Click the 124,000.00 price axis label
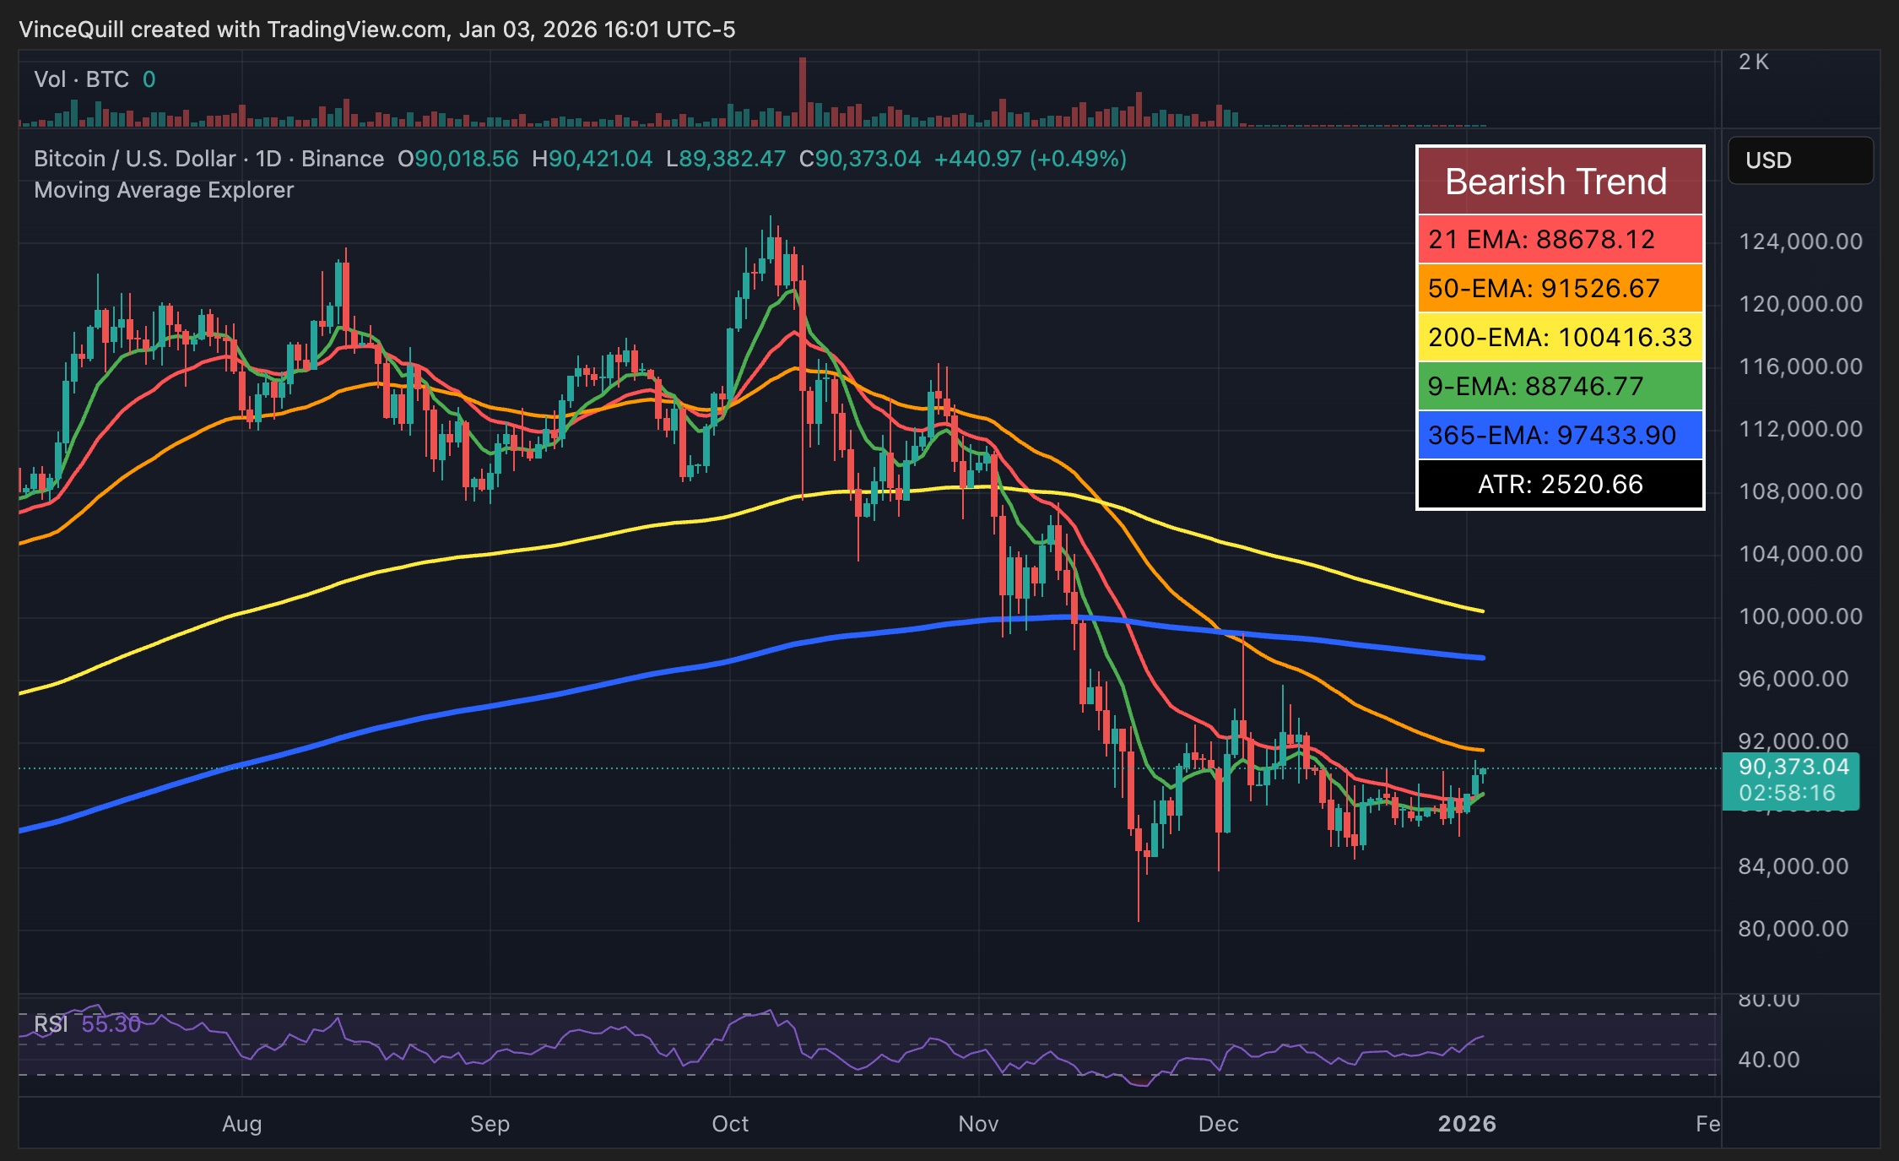 (x=1799, y=241)
